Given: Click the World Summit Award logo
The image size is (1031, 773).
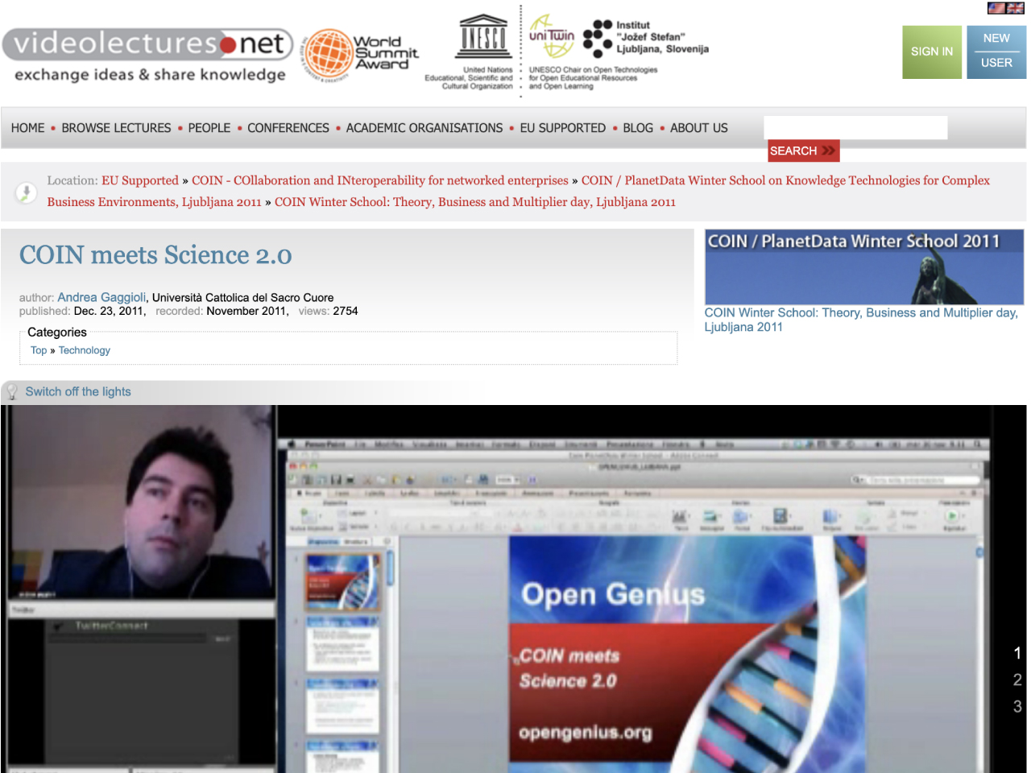Looking at the screenshot, I should coord(362,55).
